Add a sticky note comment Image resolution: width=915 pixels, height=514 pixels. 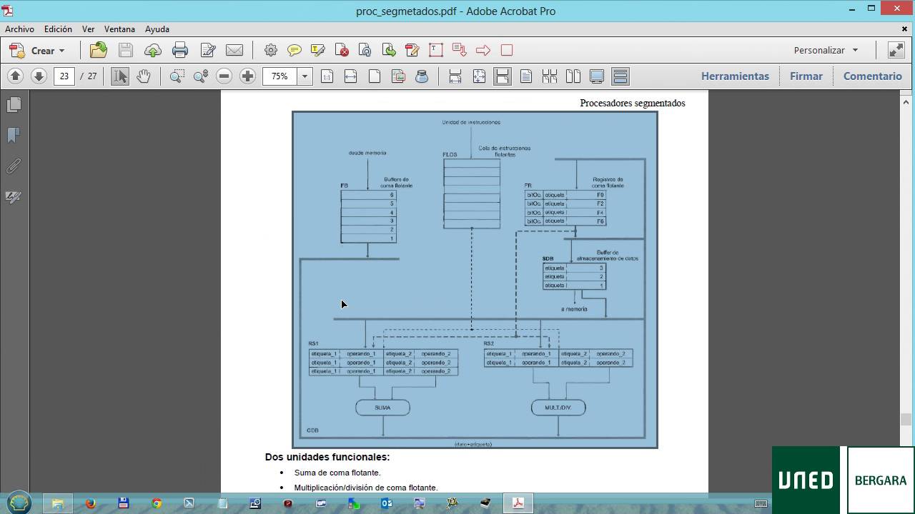(295, 50)
